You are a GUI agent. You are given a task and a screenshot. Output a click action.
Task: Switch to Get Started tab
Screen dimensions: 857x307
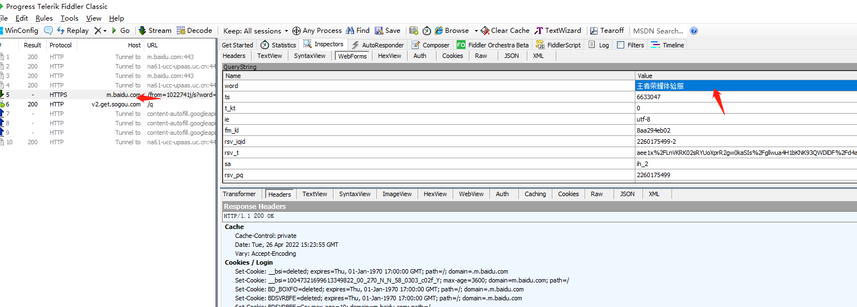coord(237,45)
